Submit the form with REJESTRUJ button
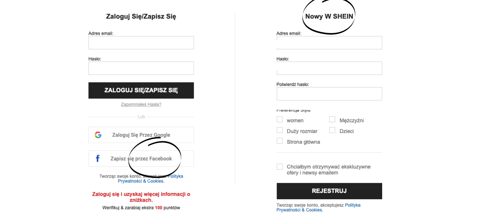478x215 pixels. (329, 191)
